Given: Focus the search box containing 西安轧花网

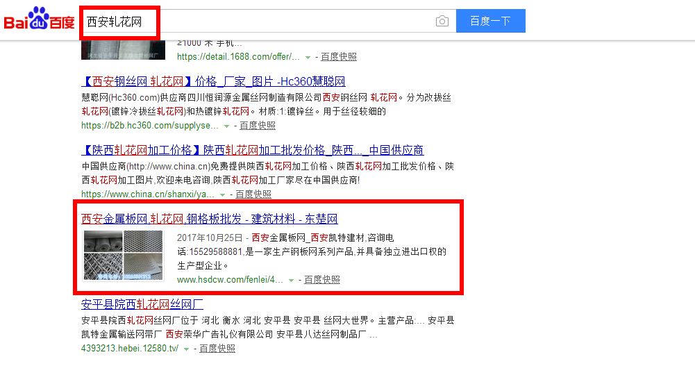Looking at the screenshot, I should pyautogui.click(x=268, y=21).
